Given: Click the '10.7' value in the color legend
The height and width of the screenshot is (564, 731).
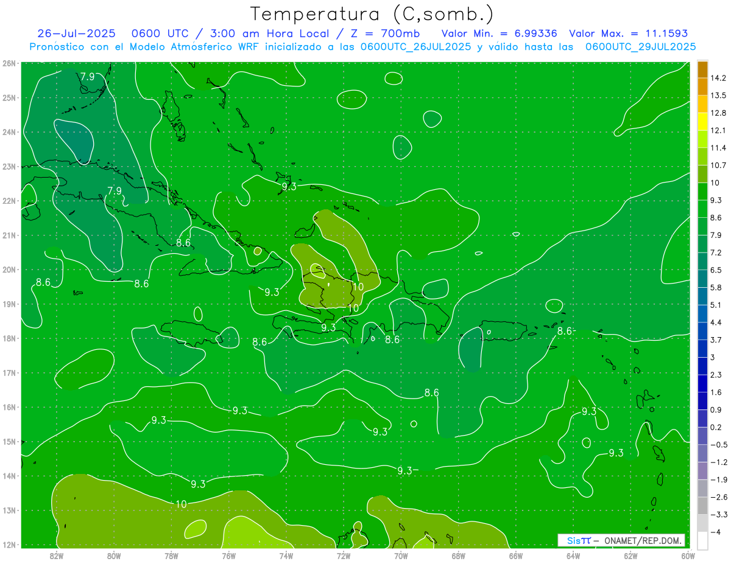Looking at the screenshot, I should point(718,165).
